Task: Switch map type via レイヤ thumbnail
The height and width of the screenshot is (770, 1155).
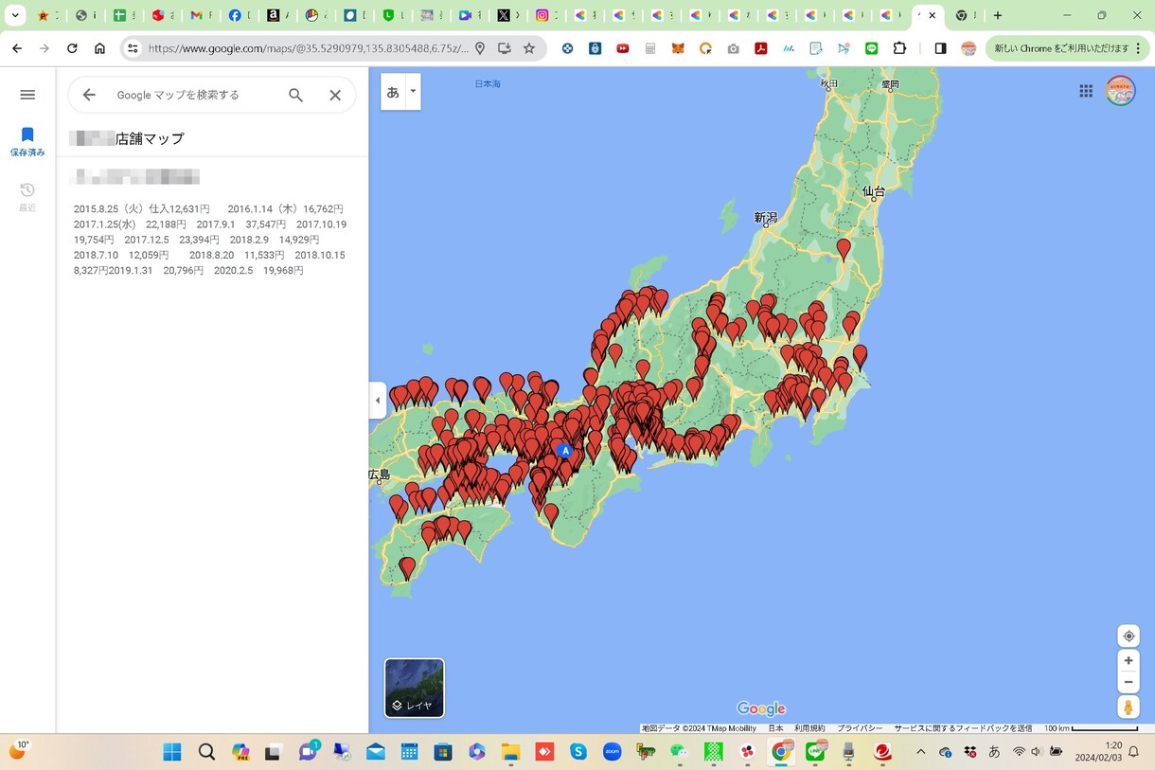Action: [x=415, y=688]
